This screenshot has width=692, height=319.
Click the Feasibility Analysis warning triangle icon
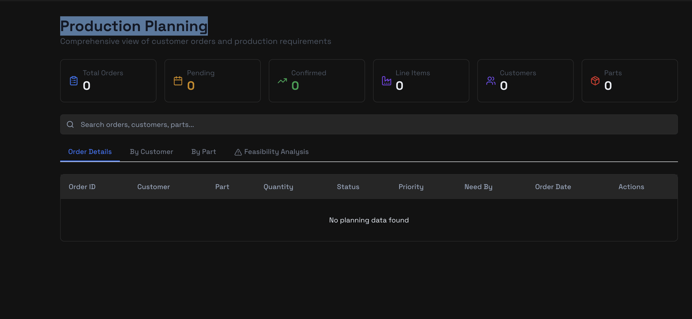[x=238, y=152]
